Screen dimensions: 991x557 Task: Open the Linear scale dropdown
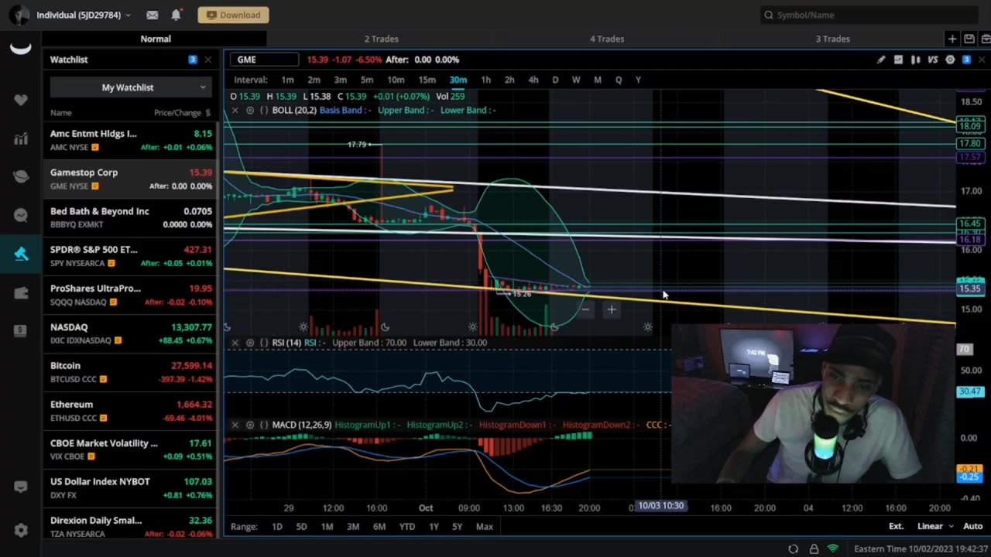pyautogui.click(x=935, y=526)
